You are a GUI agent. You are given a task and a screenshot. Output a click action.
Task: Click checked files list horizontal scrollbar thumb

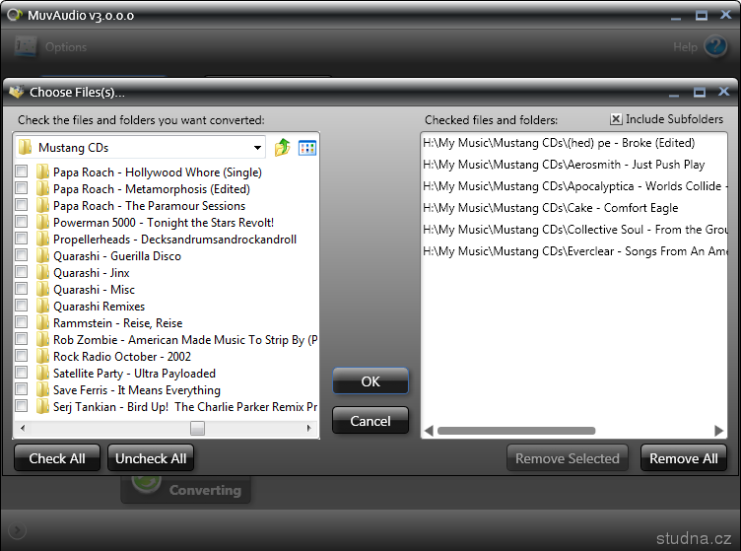516,431
